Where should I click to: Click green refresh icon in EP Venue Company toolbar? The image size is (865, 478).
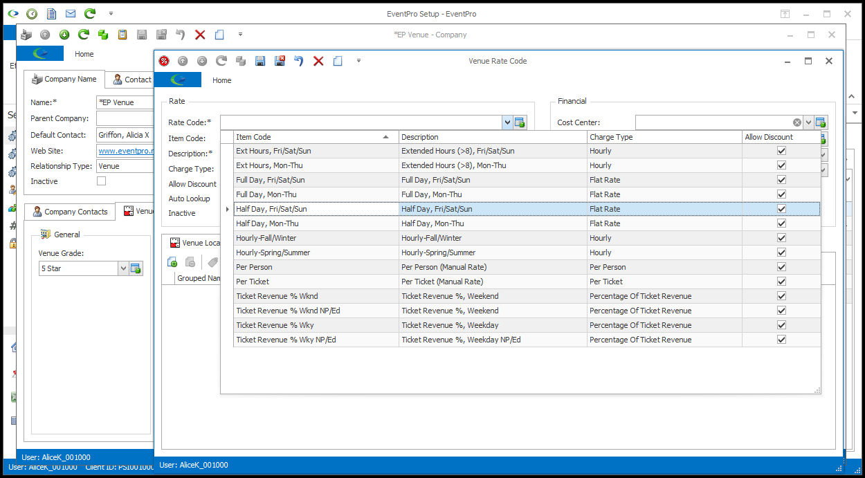coord(84,35)
